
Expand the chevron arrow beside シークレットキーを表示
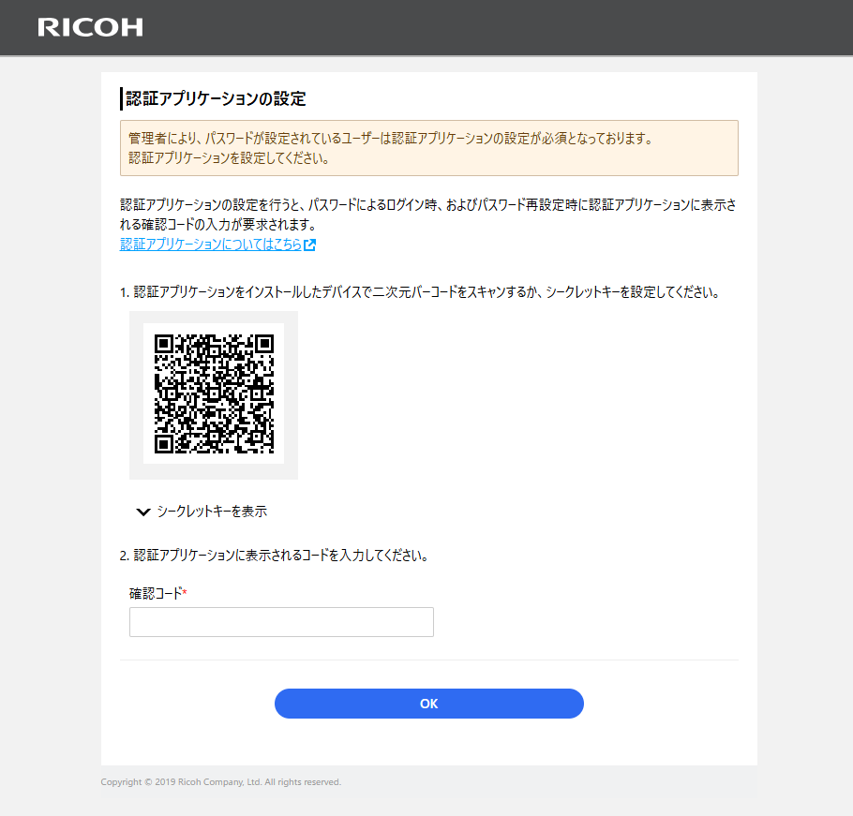tap(143, 512)
